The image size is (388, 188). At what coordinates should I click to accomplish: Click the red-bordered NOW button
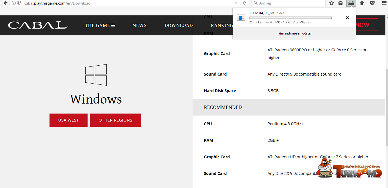tap(367, 25)
